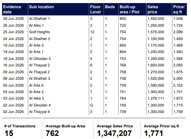Select the sales price 1,550,000
The image size is (191, 139).
[x=156, y=18]
